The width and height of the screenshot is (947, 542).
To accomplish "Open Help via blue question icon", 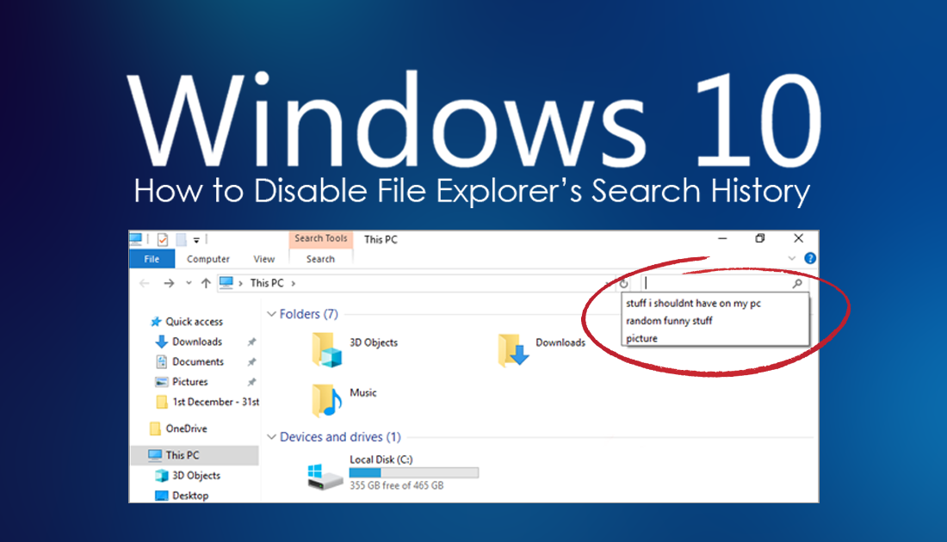I will click(810, 258).
